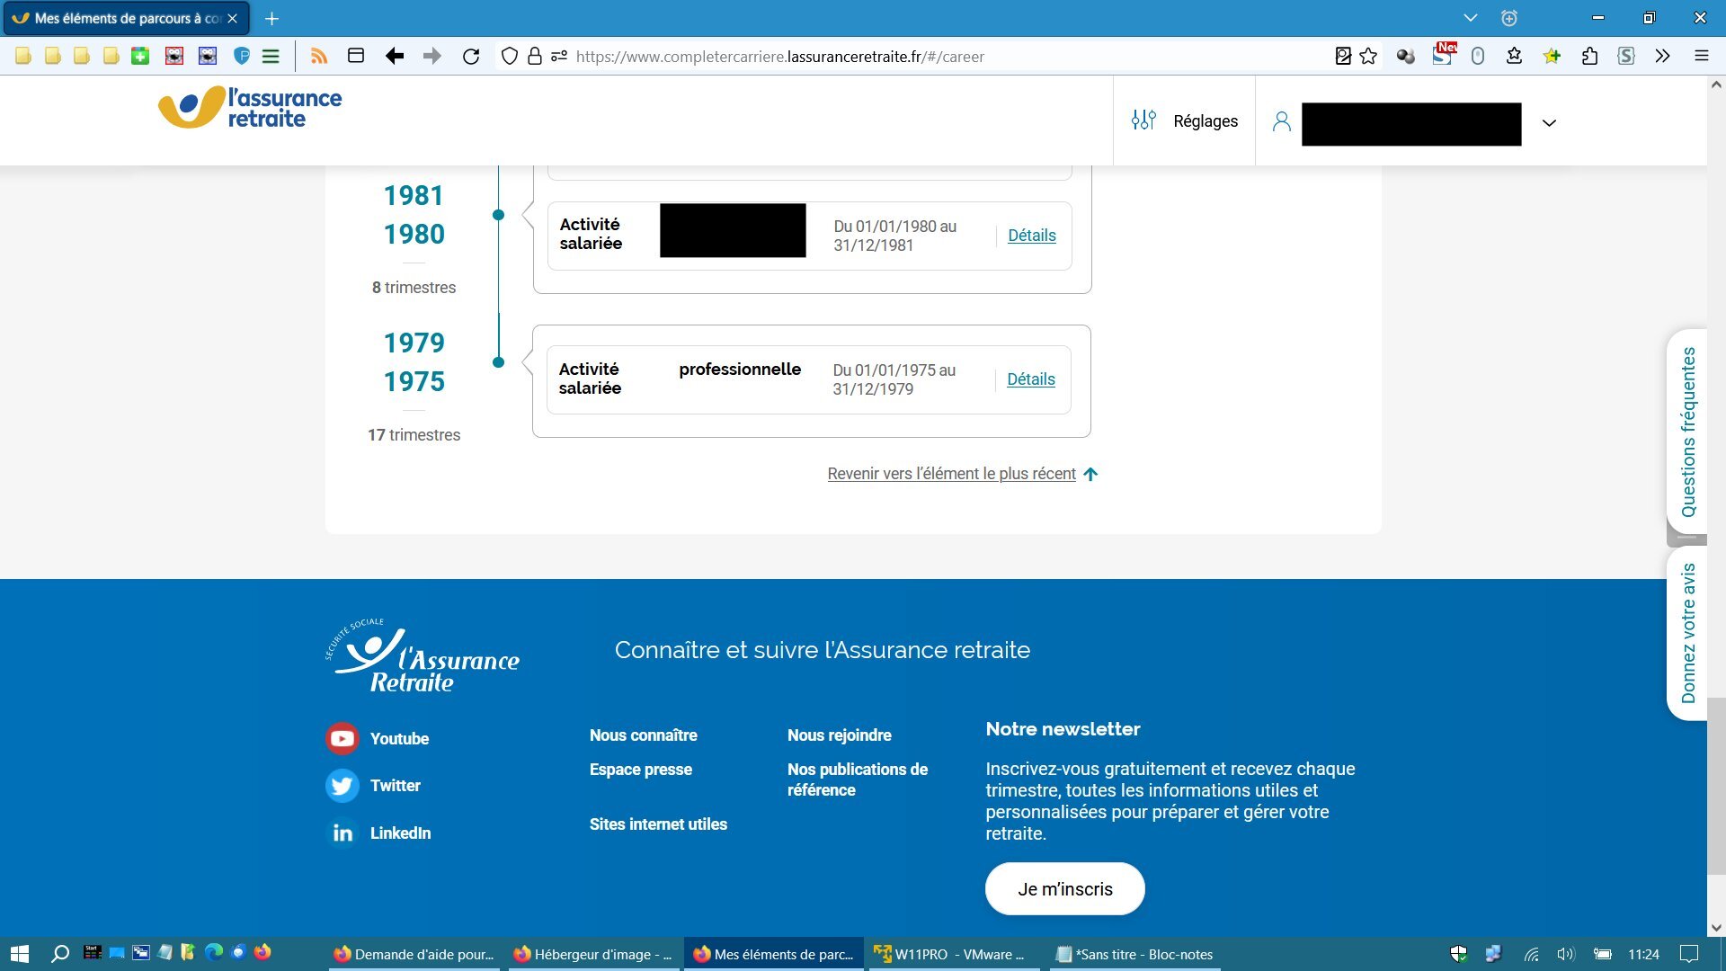
Task: Switch to Bloc-notes taskbar window
Action: pos(1134,955)
